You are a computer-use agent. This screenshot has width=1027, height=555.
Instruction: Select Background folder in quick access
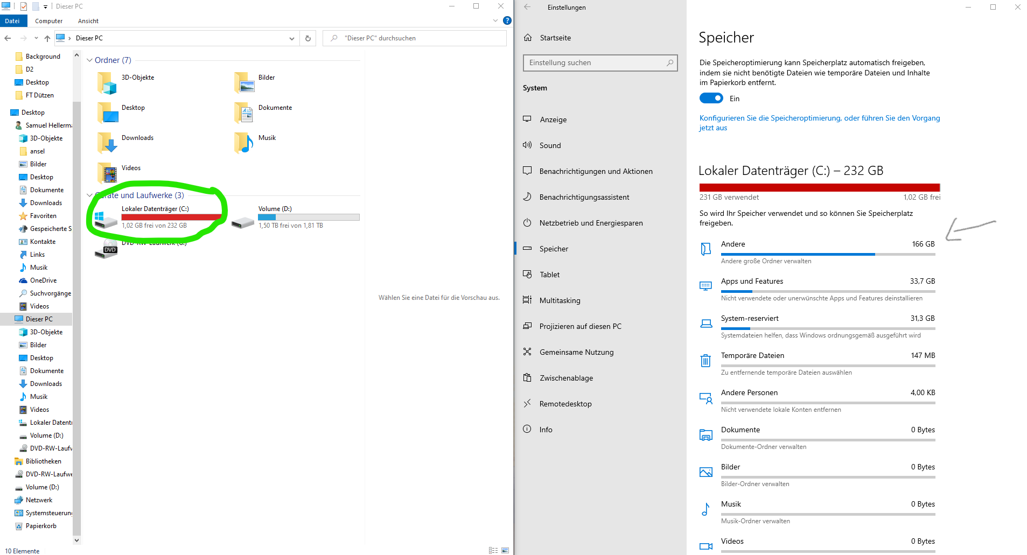tap(43, 57)
